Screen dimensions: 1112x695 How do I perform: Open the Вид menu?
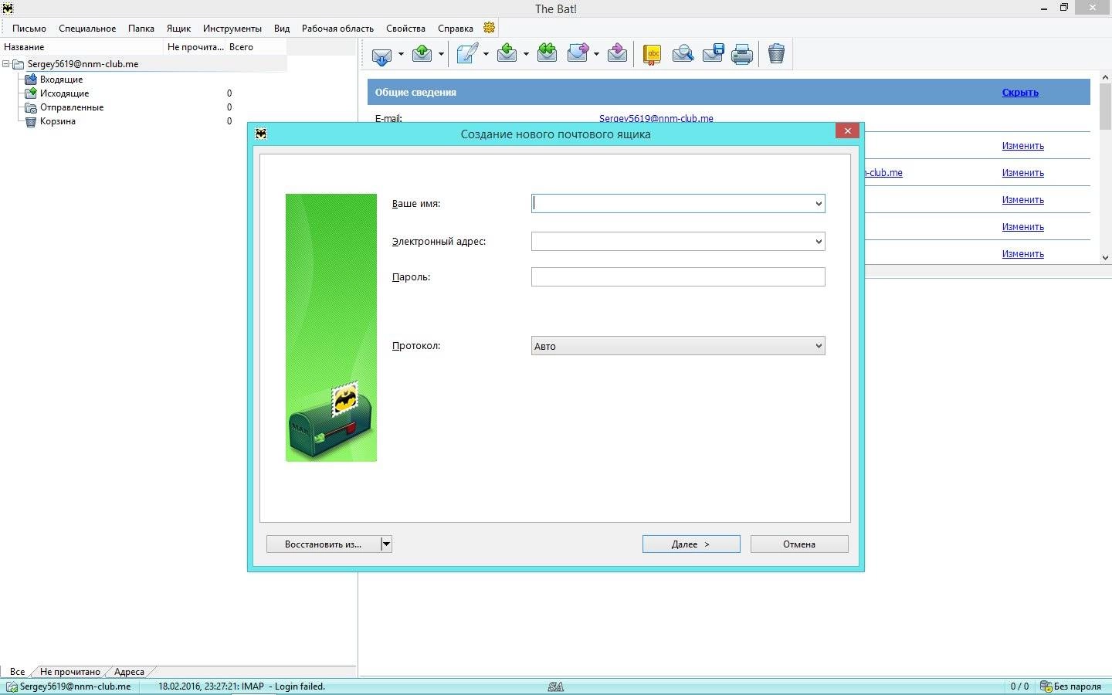coord(282,29)
